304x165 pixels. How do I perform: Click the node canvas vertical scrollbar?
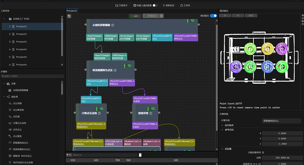(x=217, y=77)
